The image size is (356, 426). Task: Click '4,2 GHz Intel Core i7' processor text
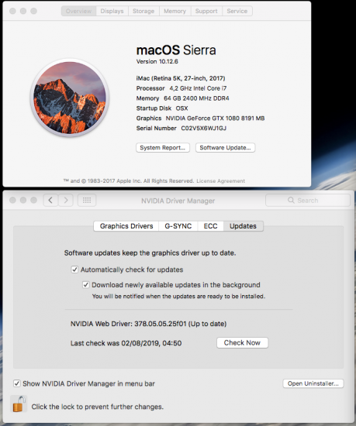tap(198, 88)
